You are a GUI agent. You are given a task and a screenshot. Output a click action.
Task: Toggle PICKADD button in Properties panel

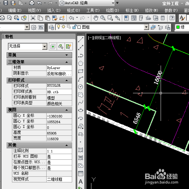[x=53, y=46]
